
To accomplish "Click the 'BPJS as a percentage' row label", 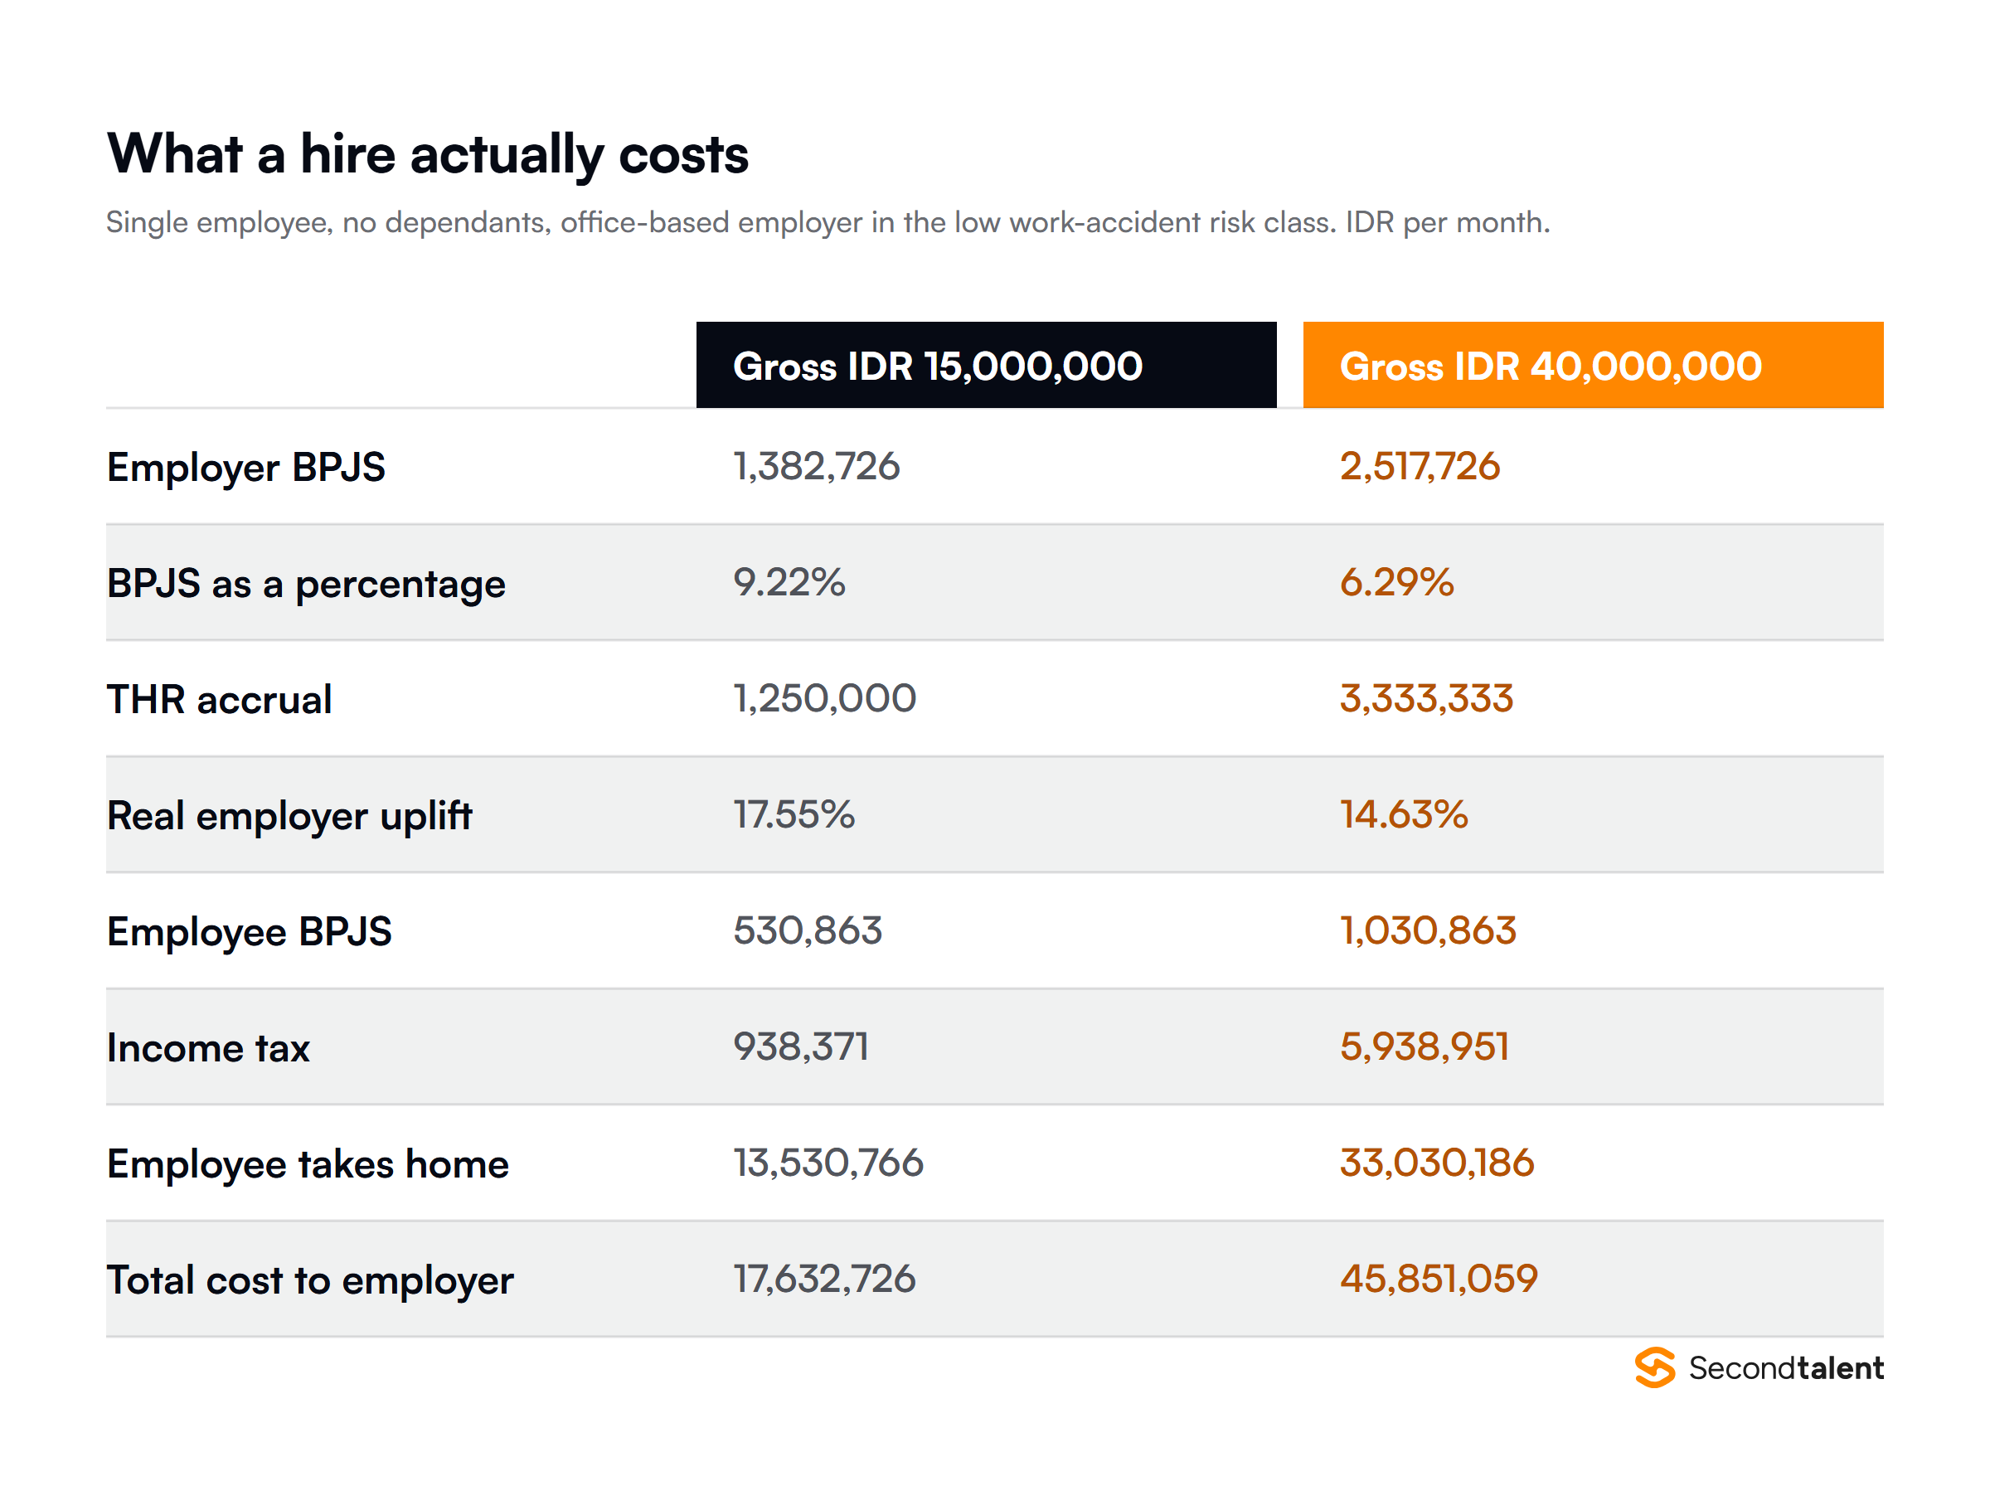I will click(306, 585).
